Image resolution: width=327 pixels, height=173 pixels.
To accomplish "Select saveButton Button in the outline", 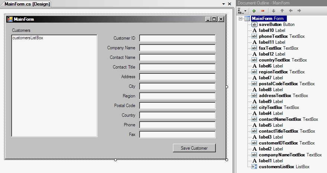I will tap(276, 24).
